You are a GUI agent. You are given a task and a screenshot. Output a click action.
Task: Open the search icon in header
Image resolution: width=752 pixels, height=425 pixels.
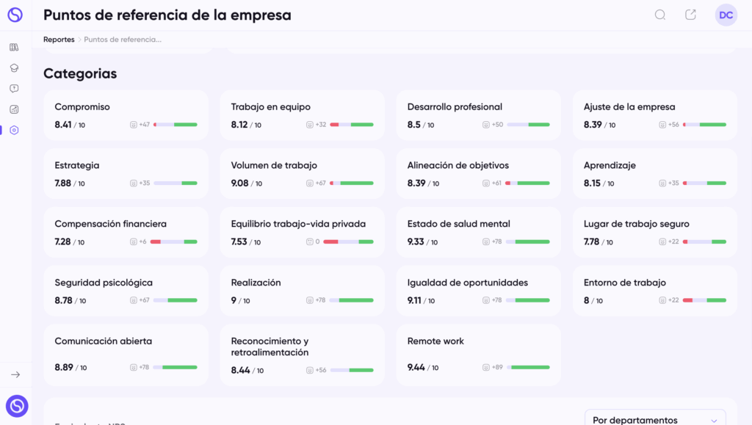pos(660,15)
